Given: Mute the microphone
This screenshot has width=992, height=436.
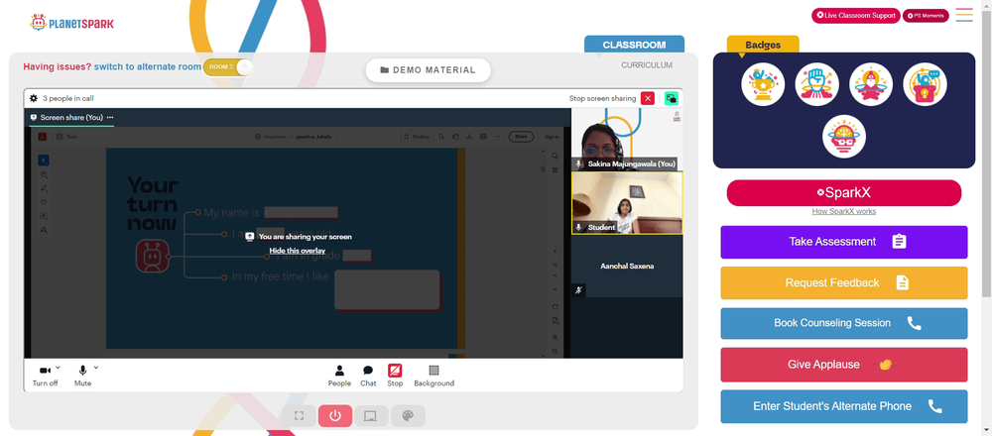Looking at the screenshot, I should 82,376.
